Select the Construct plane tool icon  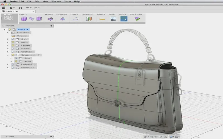pos(89,19)
